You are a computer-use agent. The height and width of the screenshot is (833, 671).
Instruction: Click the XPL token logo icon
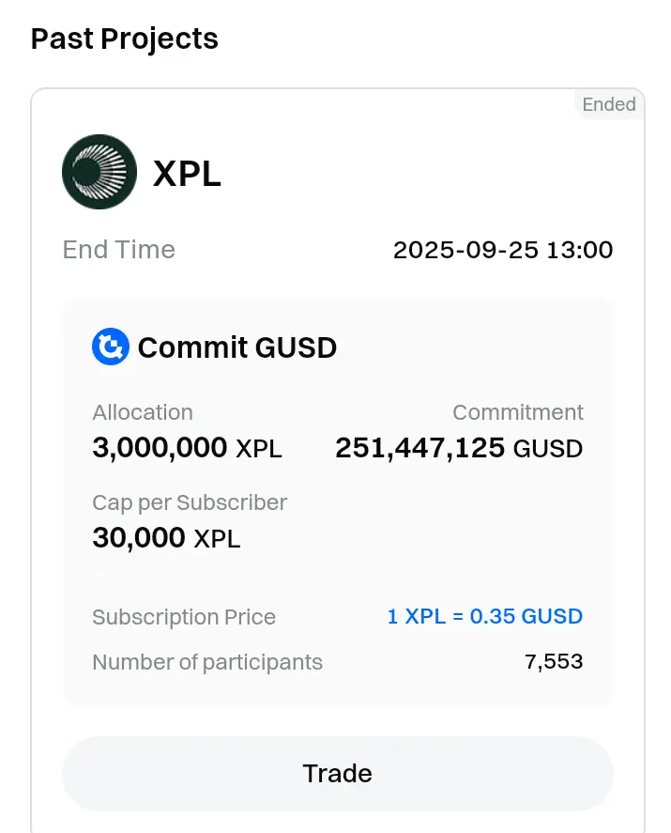(x=99, y=172)
